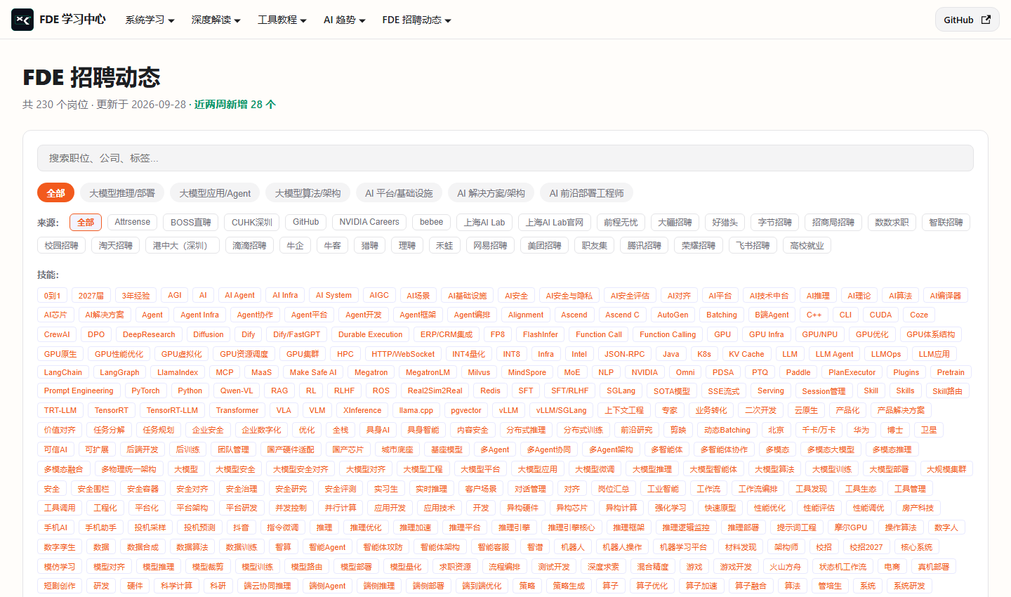The width and height of the screenshot is (1011, 597).
Task: Select the 端侧Agent skill tag
Action: (x=327, y=586)
